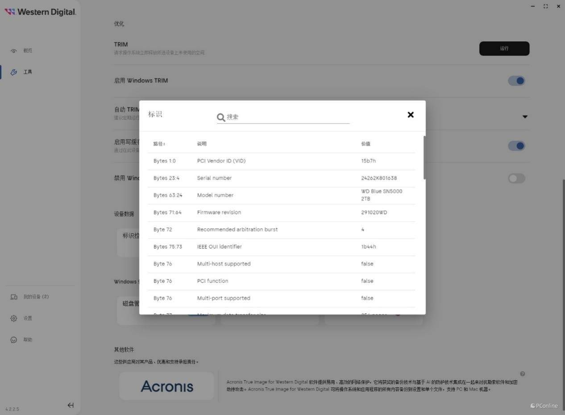Click the magnifier search icon in dialog
Screen dimensions: 565x415
(221, 117)
